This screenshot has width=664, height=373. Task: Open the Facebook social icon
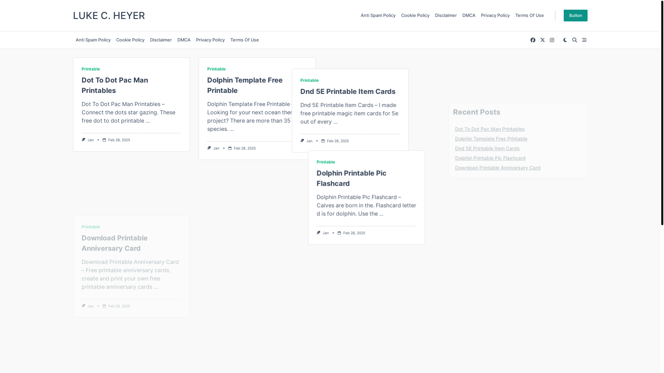point(533,40)
